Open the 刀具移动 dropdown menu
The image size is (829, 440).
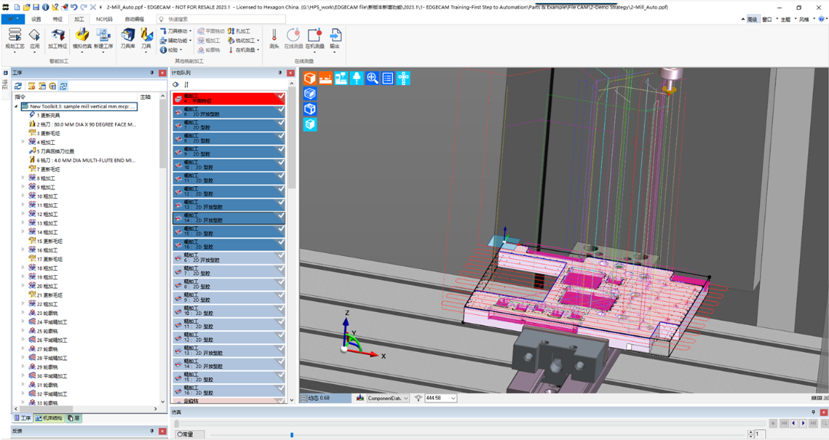(176, 31)
